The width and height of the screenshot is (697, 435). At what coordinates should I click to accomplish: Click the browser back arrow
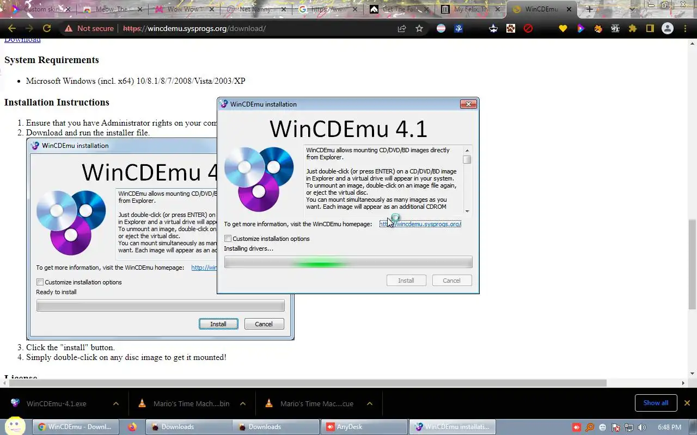pos(12,28)
